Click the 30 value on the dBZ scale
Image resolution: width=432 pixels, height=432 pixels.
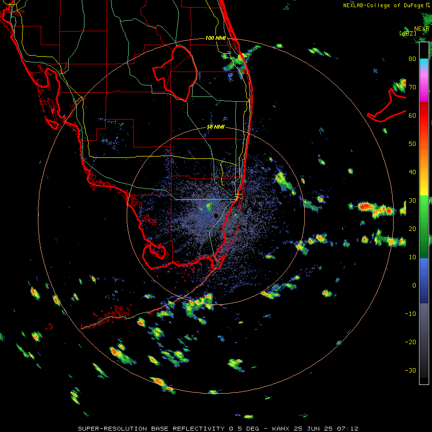coord(412,201)
